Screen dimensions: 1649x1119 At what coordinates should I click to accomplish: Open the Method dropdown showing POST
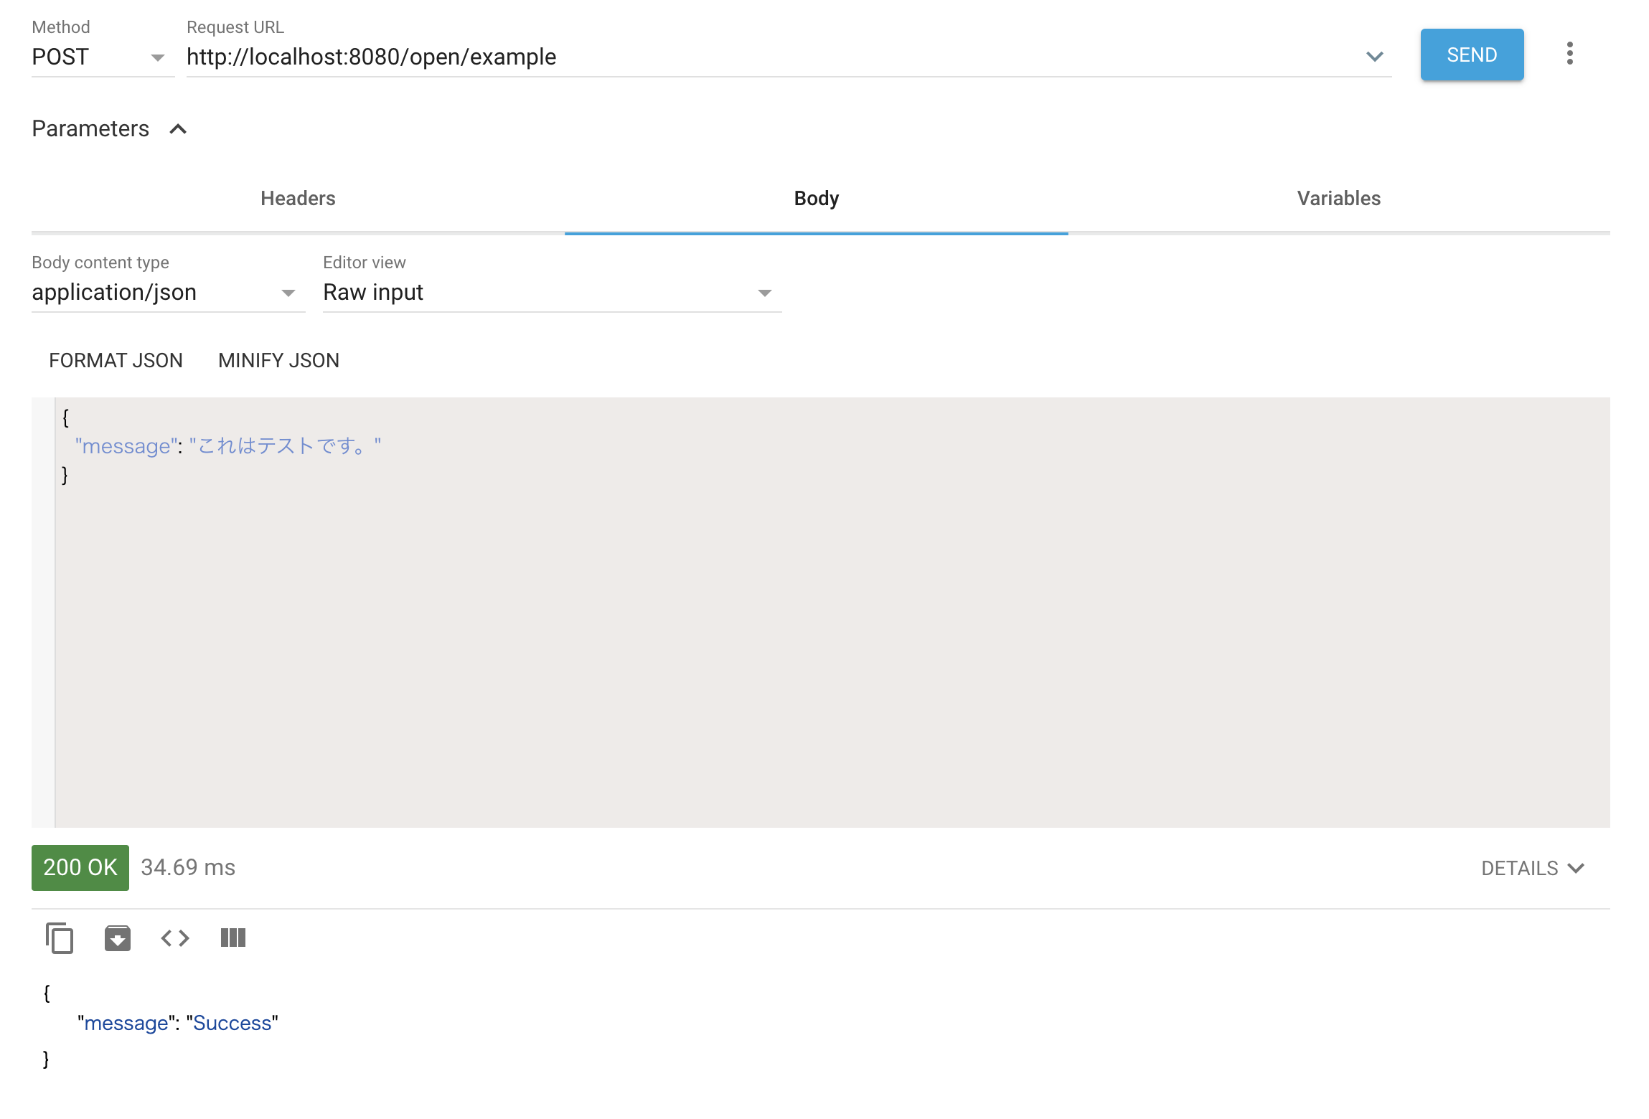click(99, 57)
